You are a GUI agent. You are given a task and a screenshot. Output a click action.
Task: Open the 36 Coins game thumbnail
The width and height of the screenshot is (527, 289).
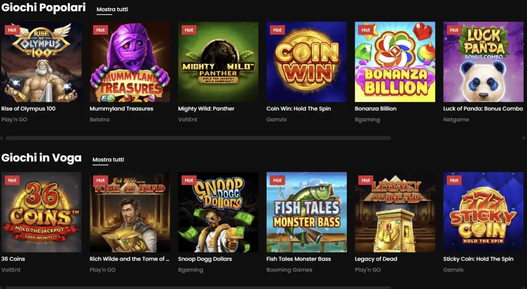pyautogui.click(x=41, y=212)
